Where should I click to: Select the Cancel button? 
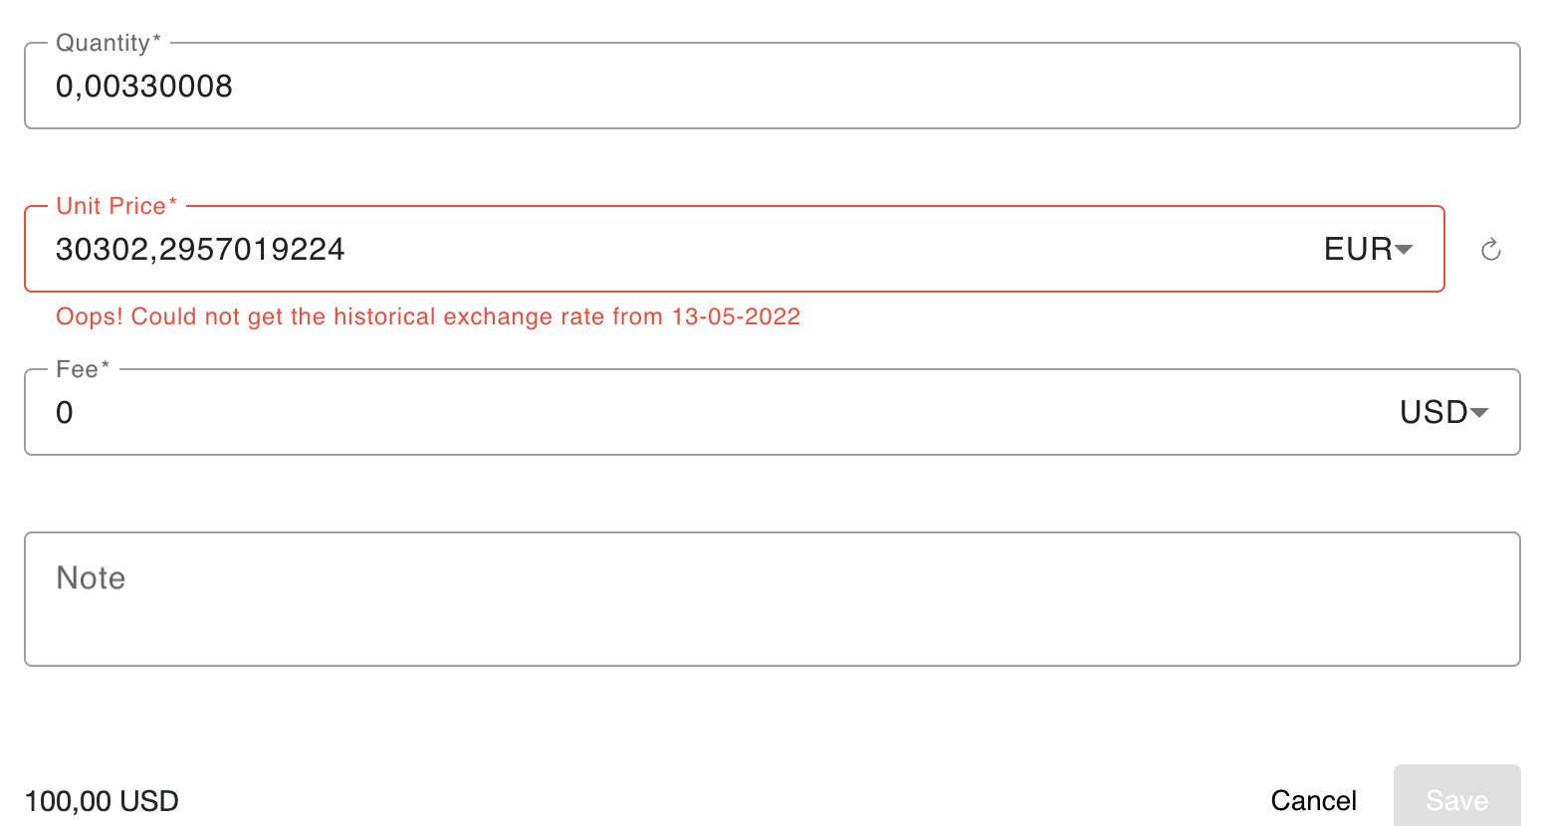(1314, 800)
